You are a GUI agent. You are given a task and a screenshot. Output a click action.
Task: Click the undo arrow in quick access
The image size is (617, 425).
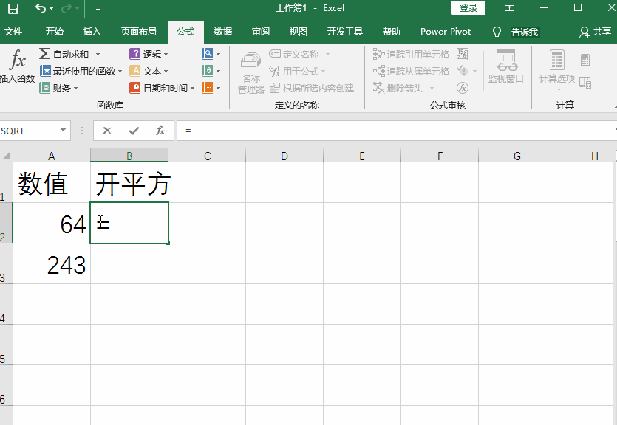pos(40,9)
